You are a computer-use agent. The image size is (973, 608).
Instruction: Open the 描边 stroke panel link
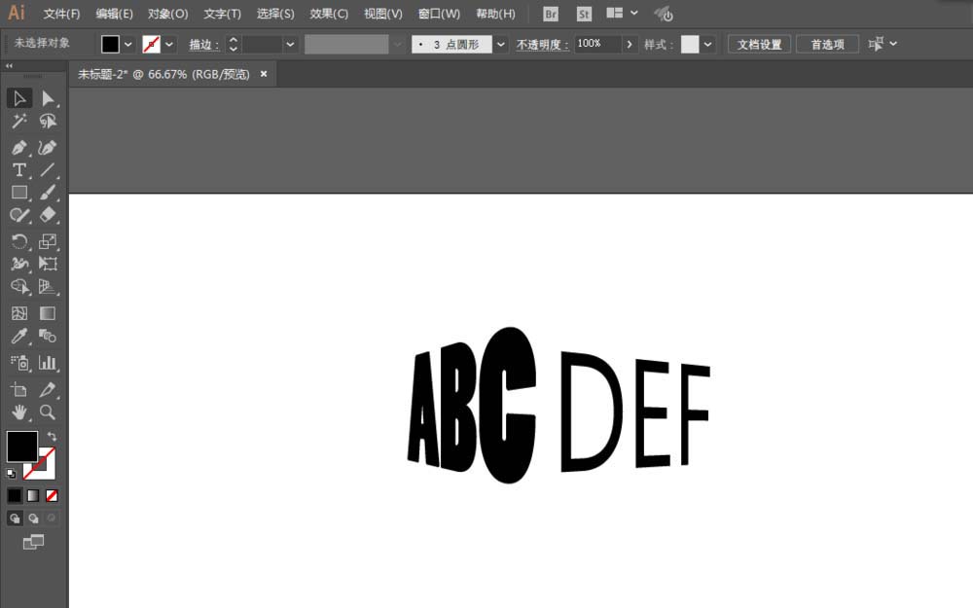point(204,45)
